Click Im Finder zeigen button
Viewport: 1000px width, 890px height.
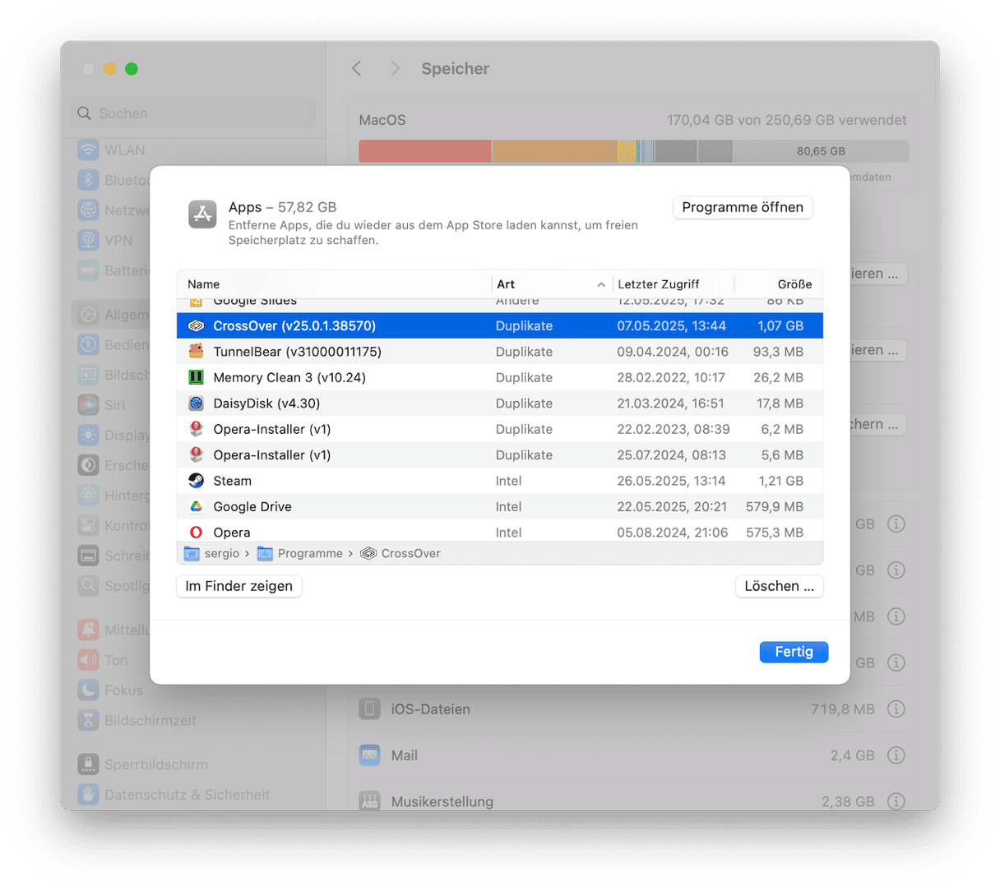[x=239, y=586]
